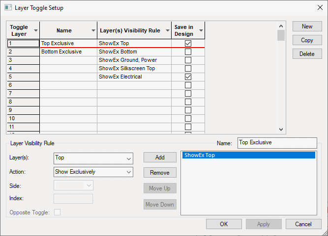This screenshot has width=328, height=236.
Task: Click the New button
Action: click(307, 26)
